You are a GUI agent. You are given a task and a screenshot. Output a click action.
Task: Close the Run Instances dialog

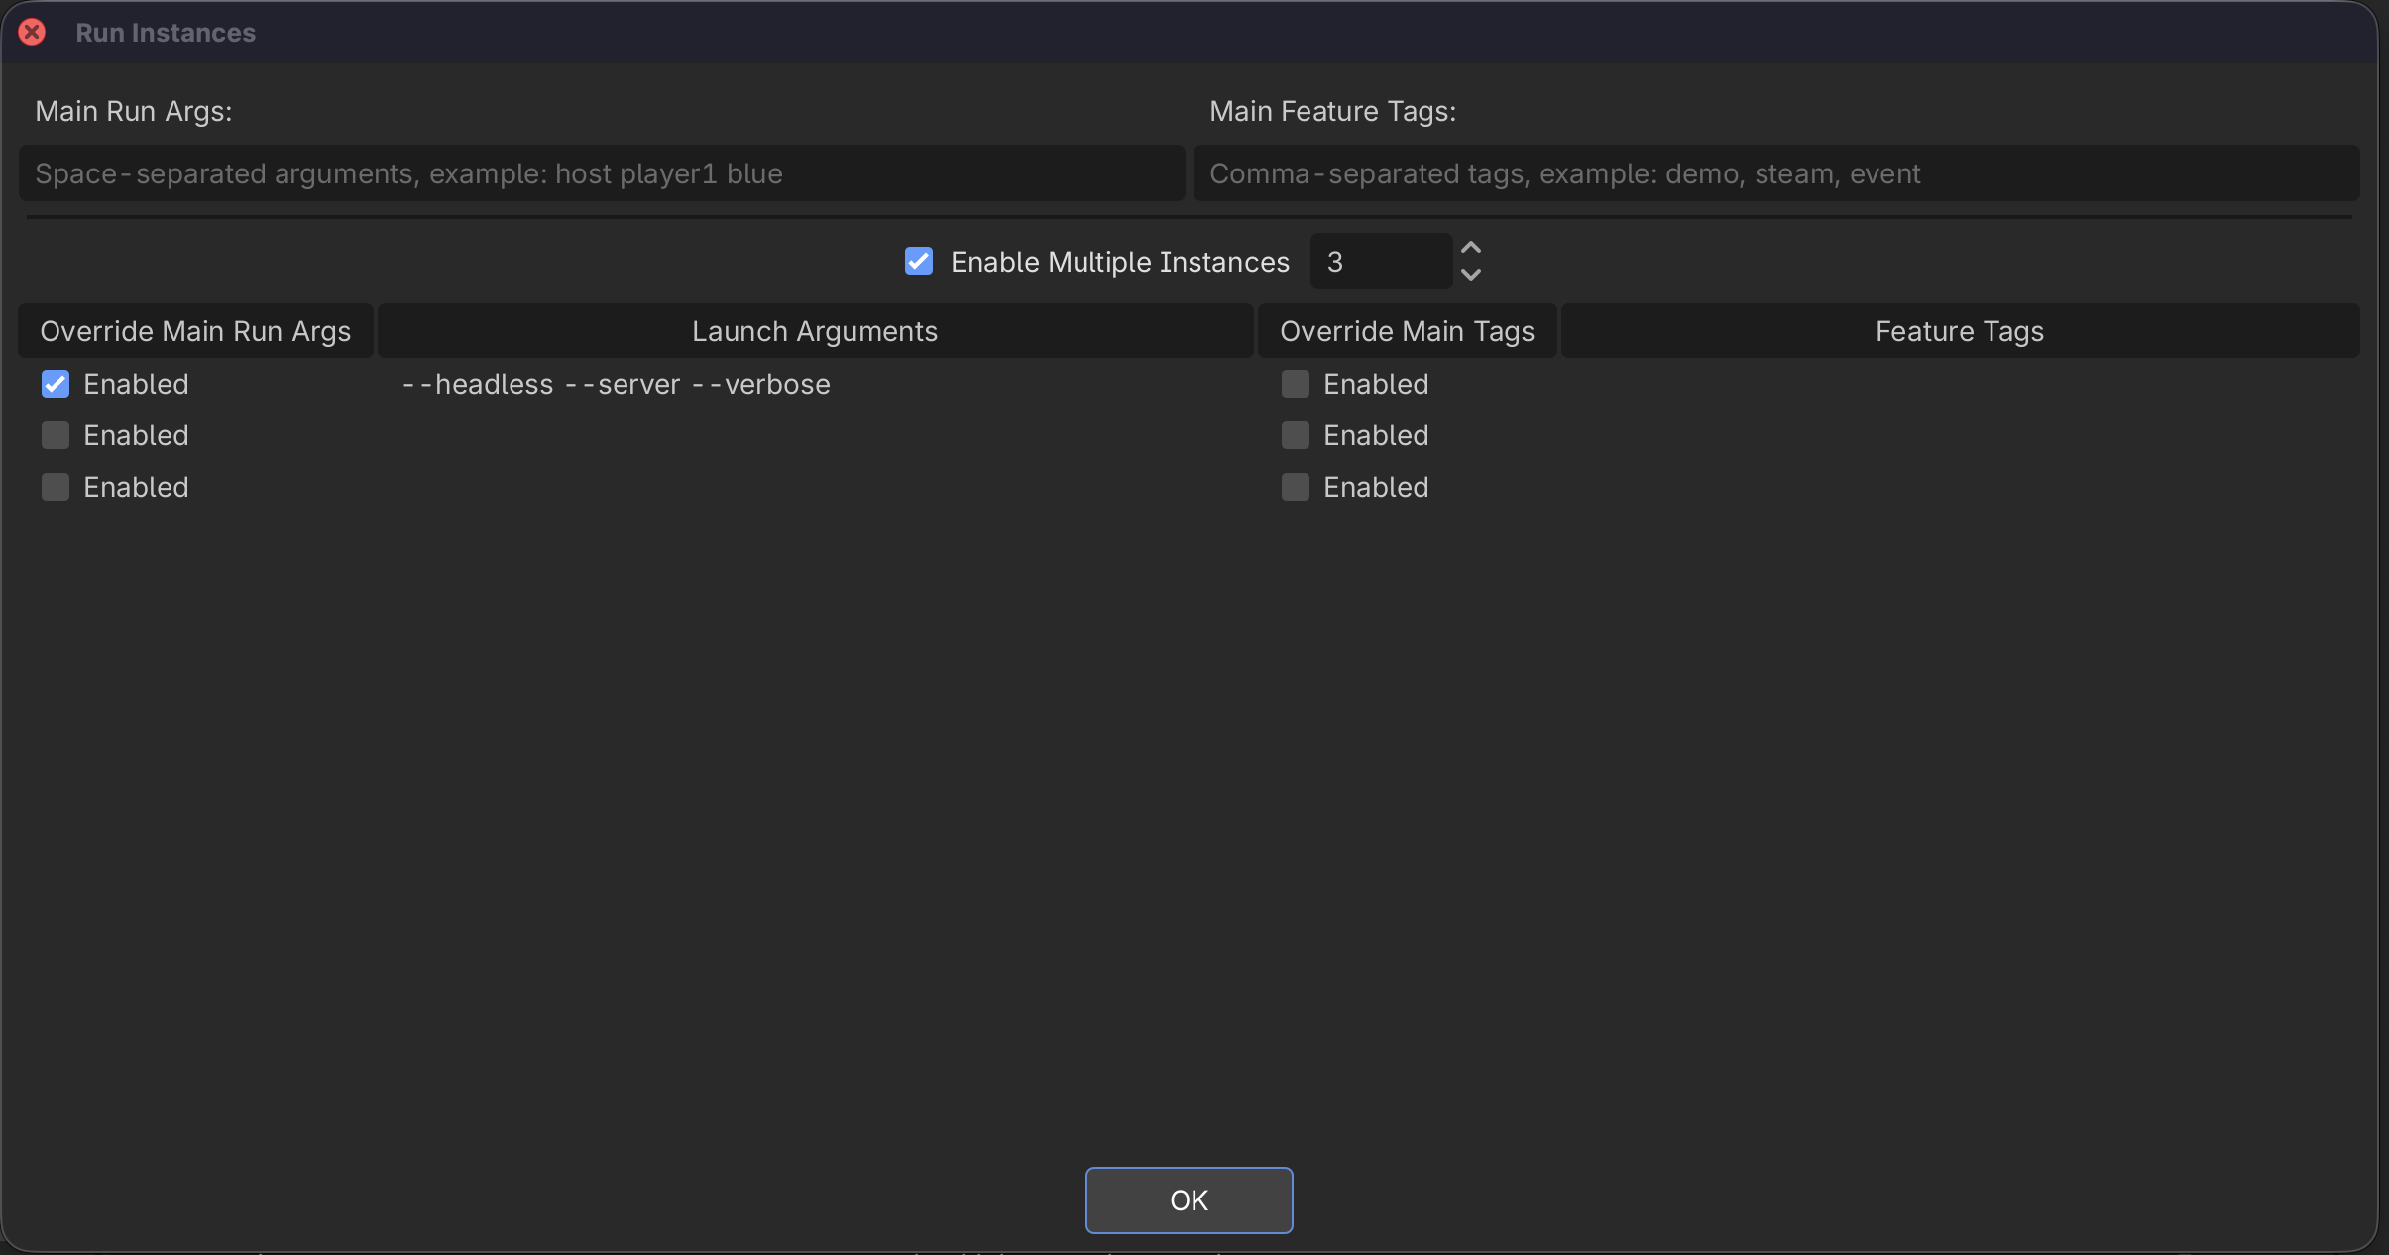pos(33,32)
